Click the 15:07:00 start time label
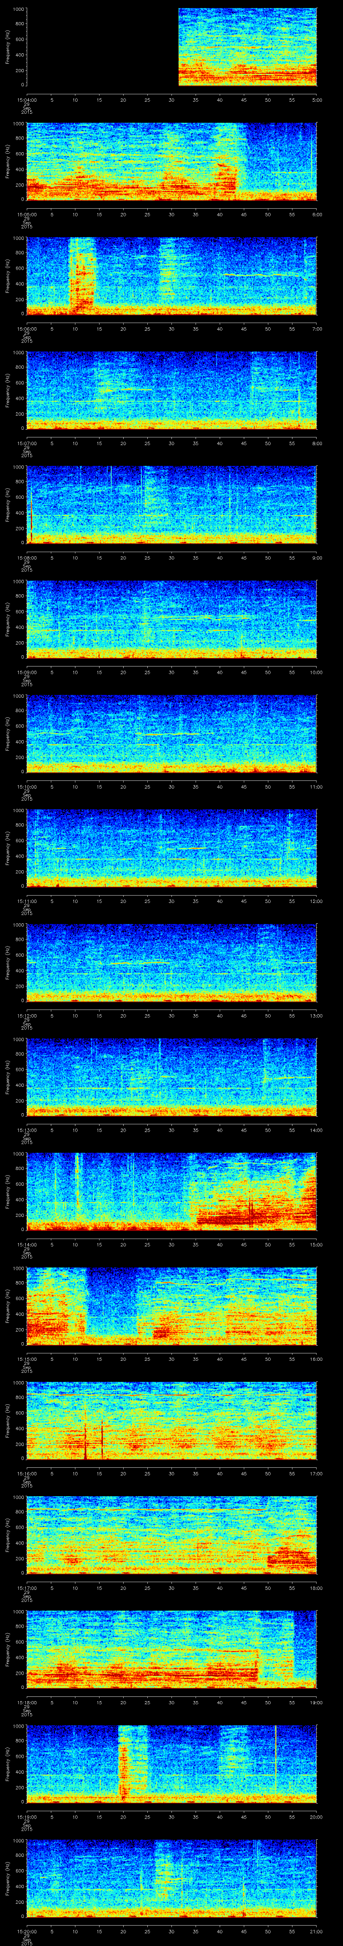Image resolution: width=343 pixels, height=1946 pixels. [x=26, y=443]
